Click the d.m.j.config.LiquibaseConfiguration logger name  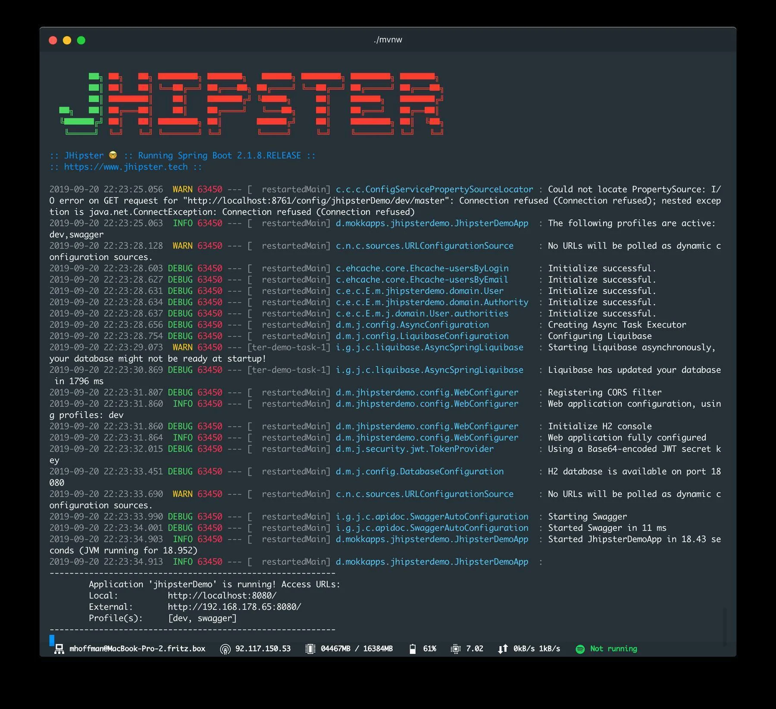422,336
